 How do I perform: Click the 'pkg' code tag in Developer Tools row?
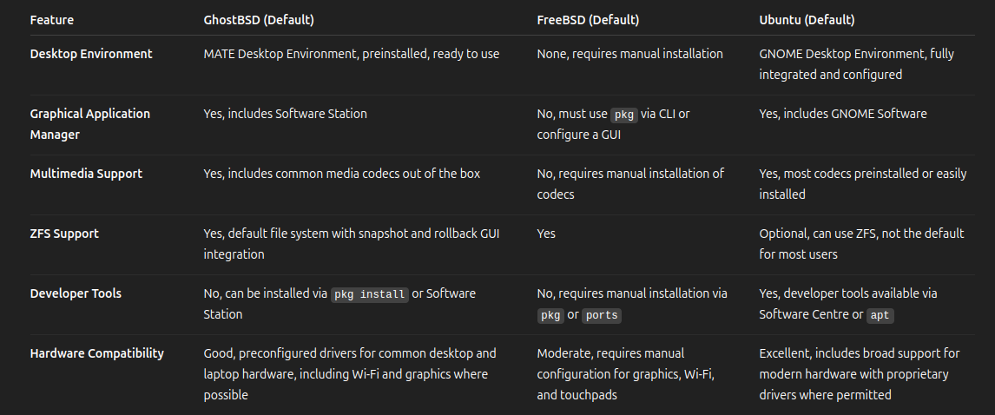tap(550, 315)
